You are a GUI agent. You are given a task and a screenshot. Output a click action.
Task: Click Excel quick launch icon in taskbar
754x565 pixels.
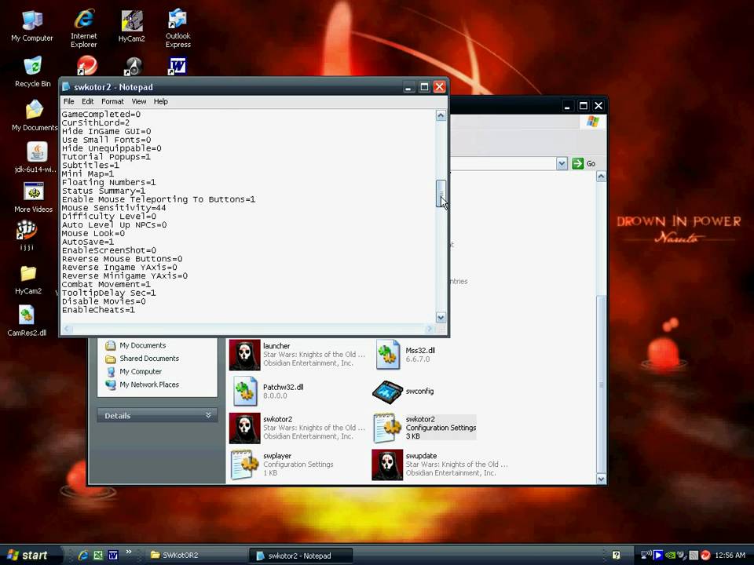[x=98, y=556]
